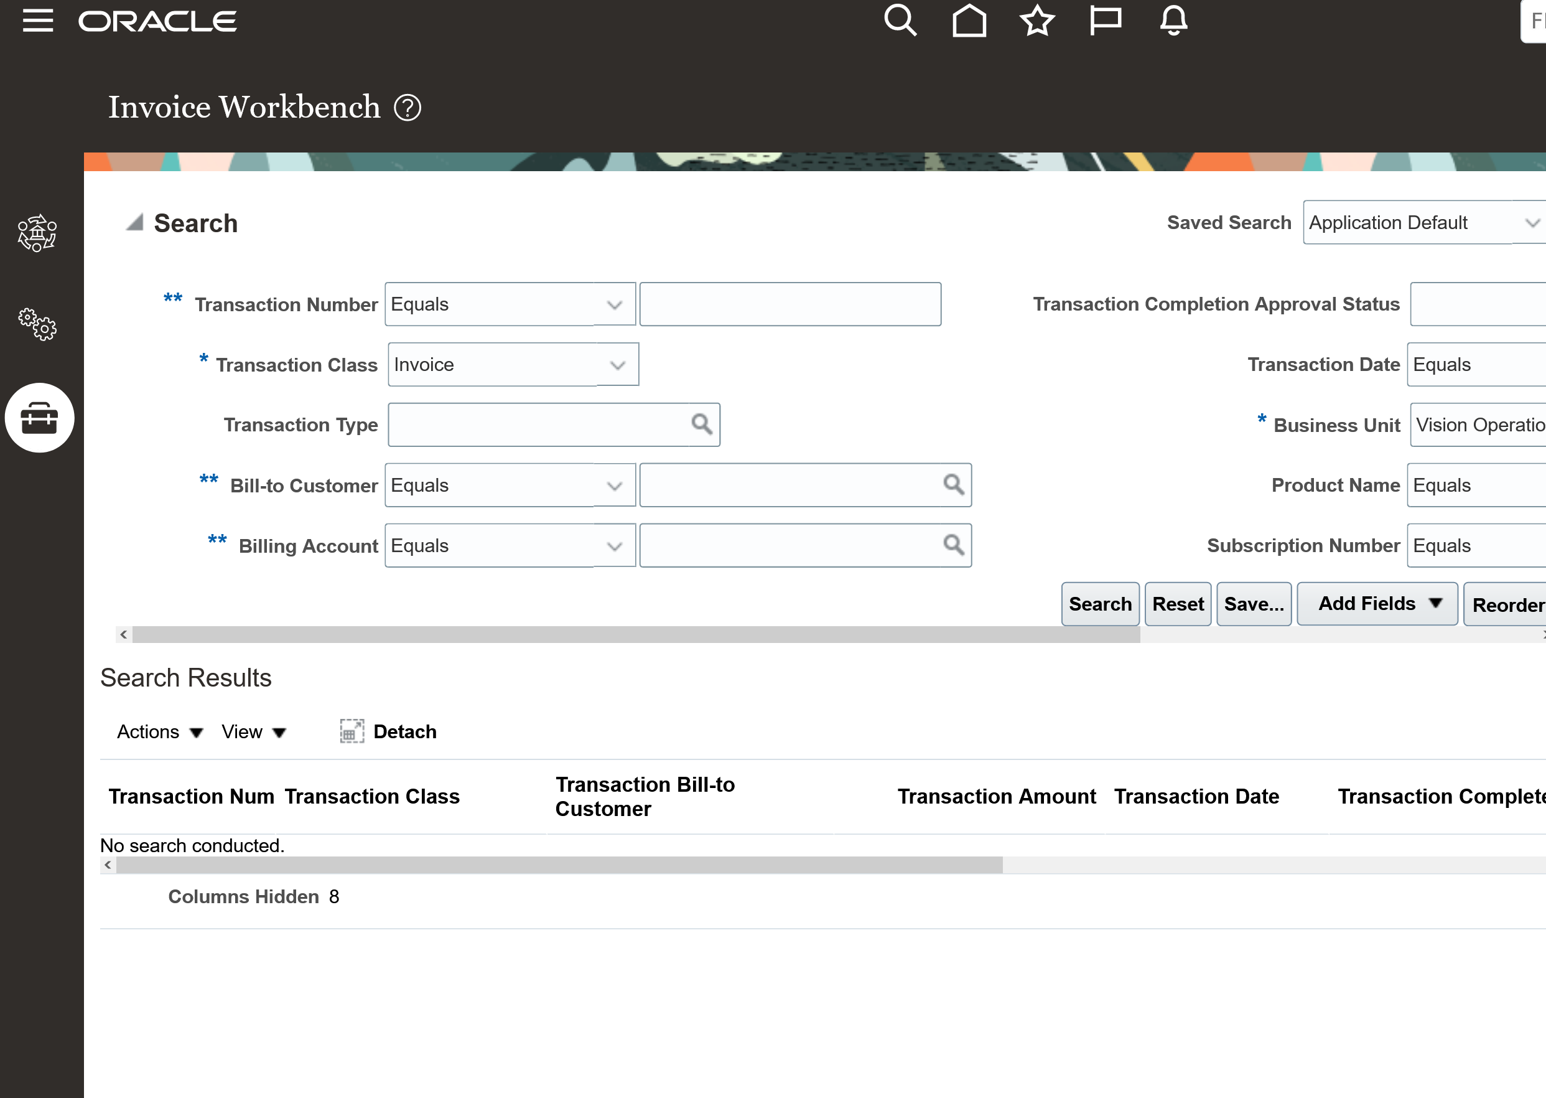The height and width of the screenshot is (1098, 1546).
Task: Open the Actions menu
Action: [159, 732]
